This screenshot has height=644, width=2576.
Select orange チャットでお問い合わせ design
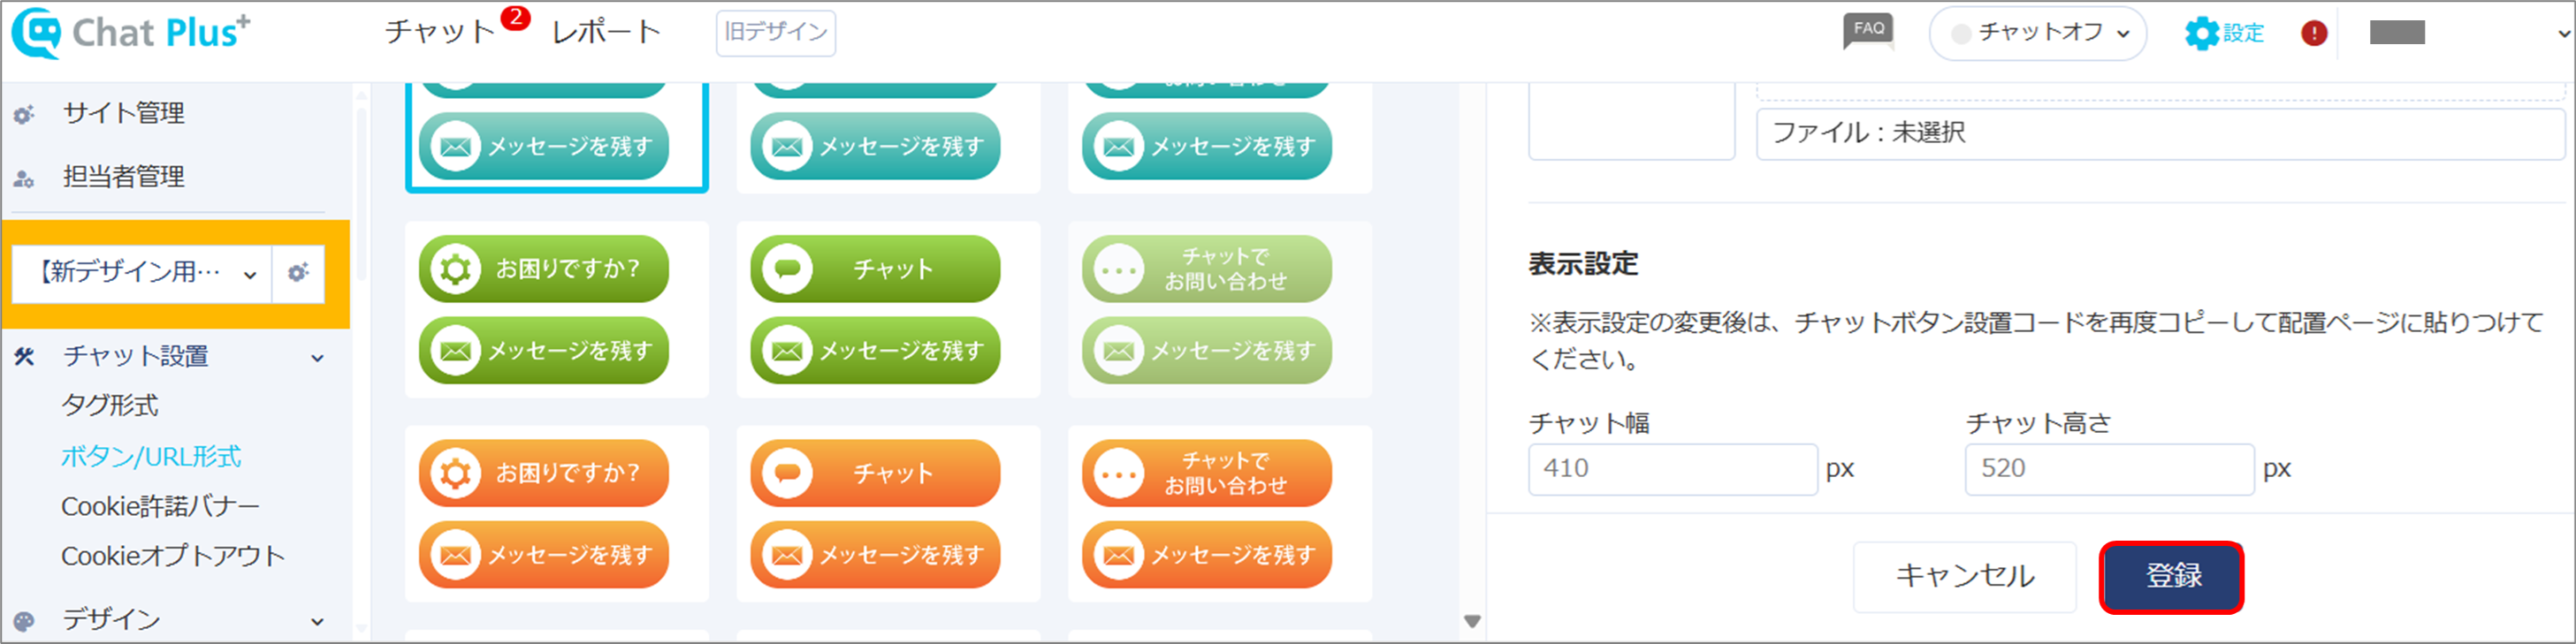tap(1207, 473)
